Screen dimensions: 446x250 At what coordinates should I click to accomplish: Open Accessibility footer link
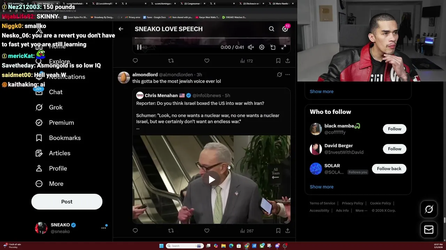click(x=319, y=210)
